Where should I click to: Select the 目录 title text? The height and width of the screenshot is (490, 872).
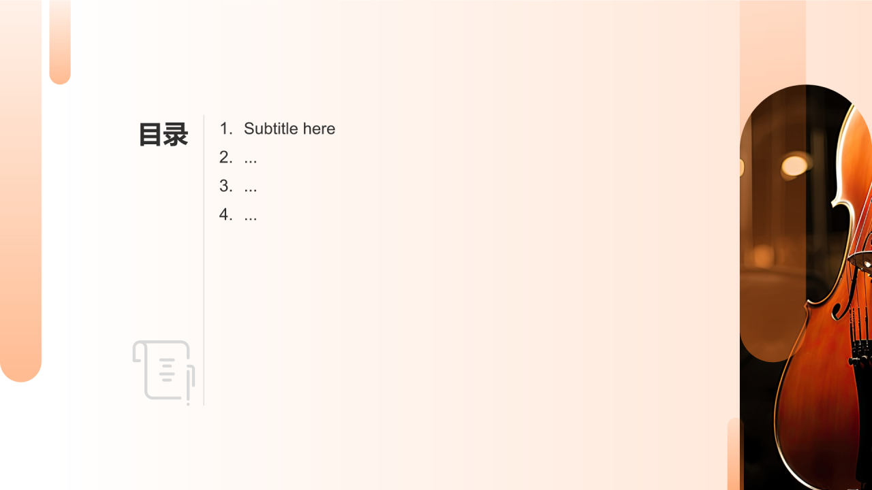tap(163, 135)
